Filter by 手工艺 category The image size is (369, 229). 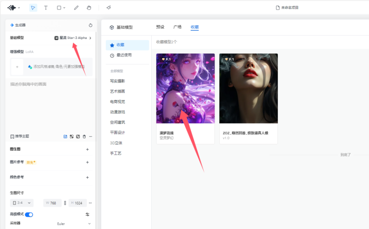[x=116, y=153]
